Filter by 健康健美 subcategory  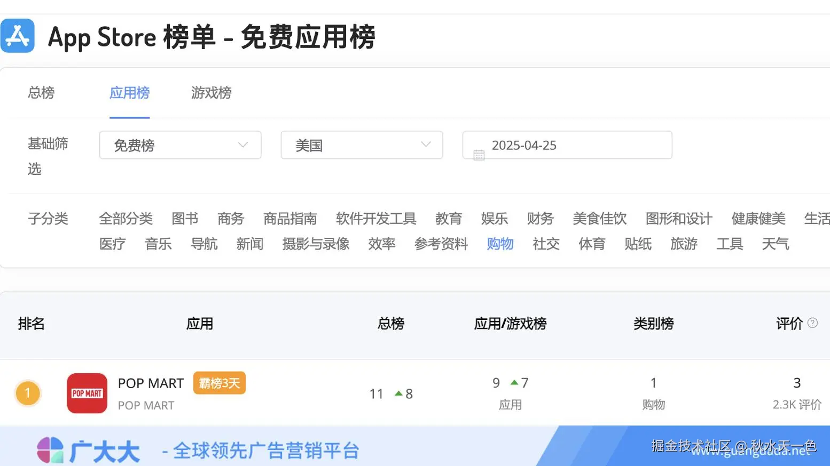(x=758, y=219)
